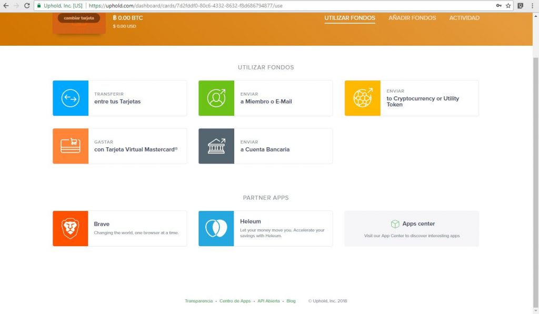This screenshot has width=539, height=314.
Task: Click the Transparencia footer link
Action: pos(198,301)
